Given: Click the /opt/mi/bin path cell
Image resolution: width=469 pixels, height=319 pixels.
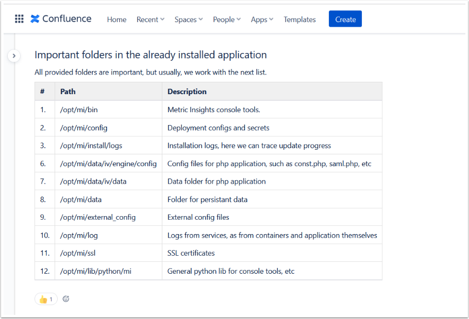Looking at the screenshot, I should pyautogui.click(x=79, y=110).
